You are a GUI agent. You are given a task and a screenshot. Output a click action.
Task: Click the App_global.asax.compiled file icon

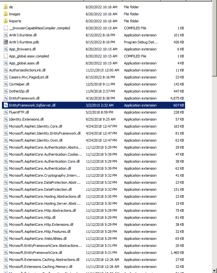click(x=6, y=56)
